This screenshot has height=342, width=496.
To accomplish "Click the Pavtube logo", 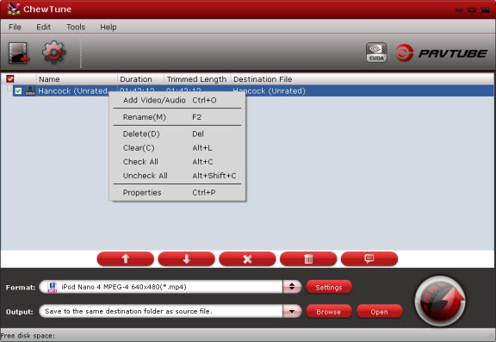I will [x=441, y=53].
